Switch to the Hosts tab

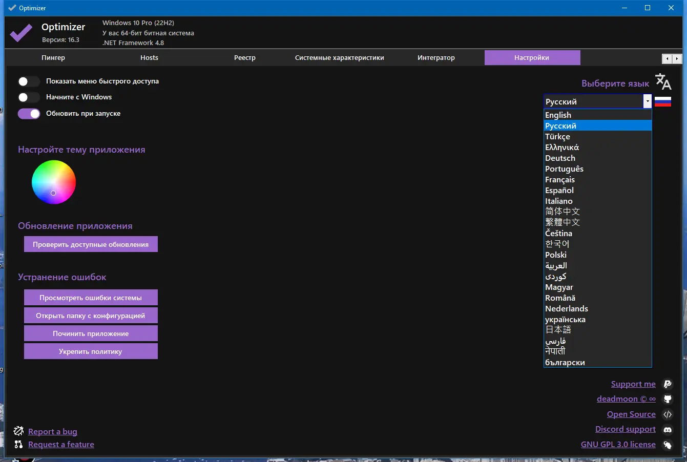149,58
